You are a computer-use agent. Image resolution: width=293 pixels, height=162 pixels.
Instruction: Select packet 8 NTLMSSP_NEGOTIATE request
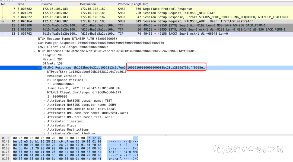point(146,13)
